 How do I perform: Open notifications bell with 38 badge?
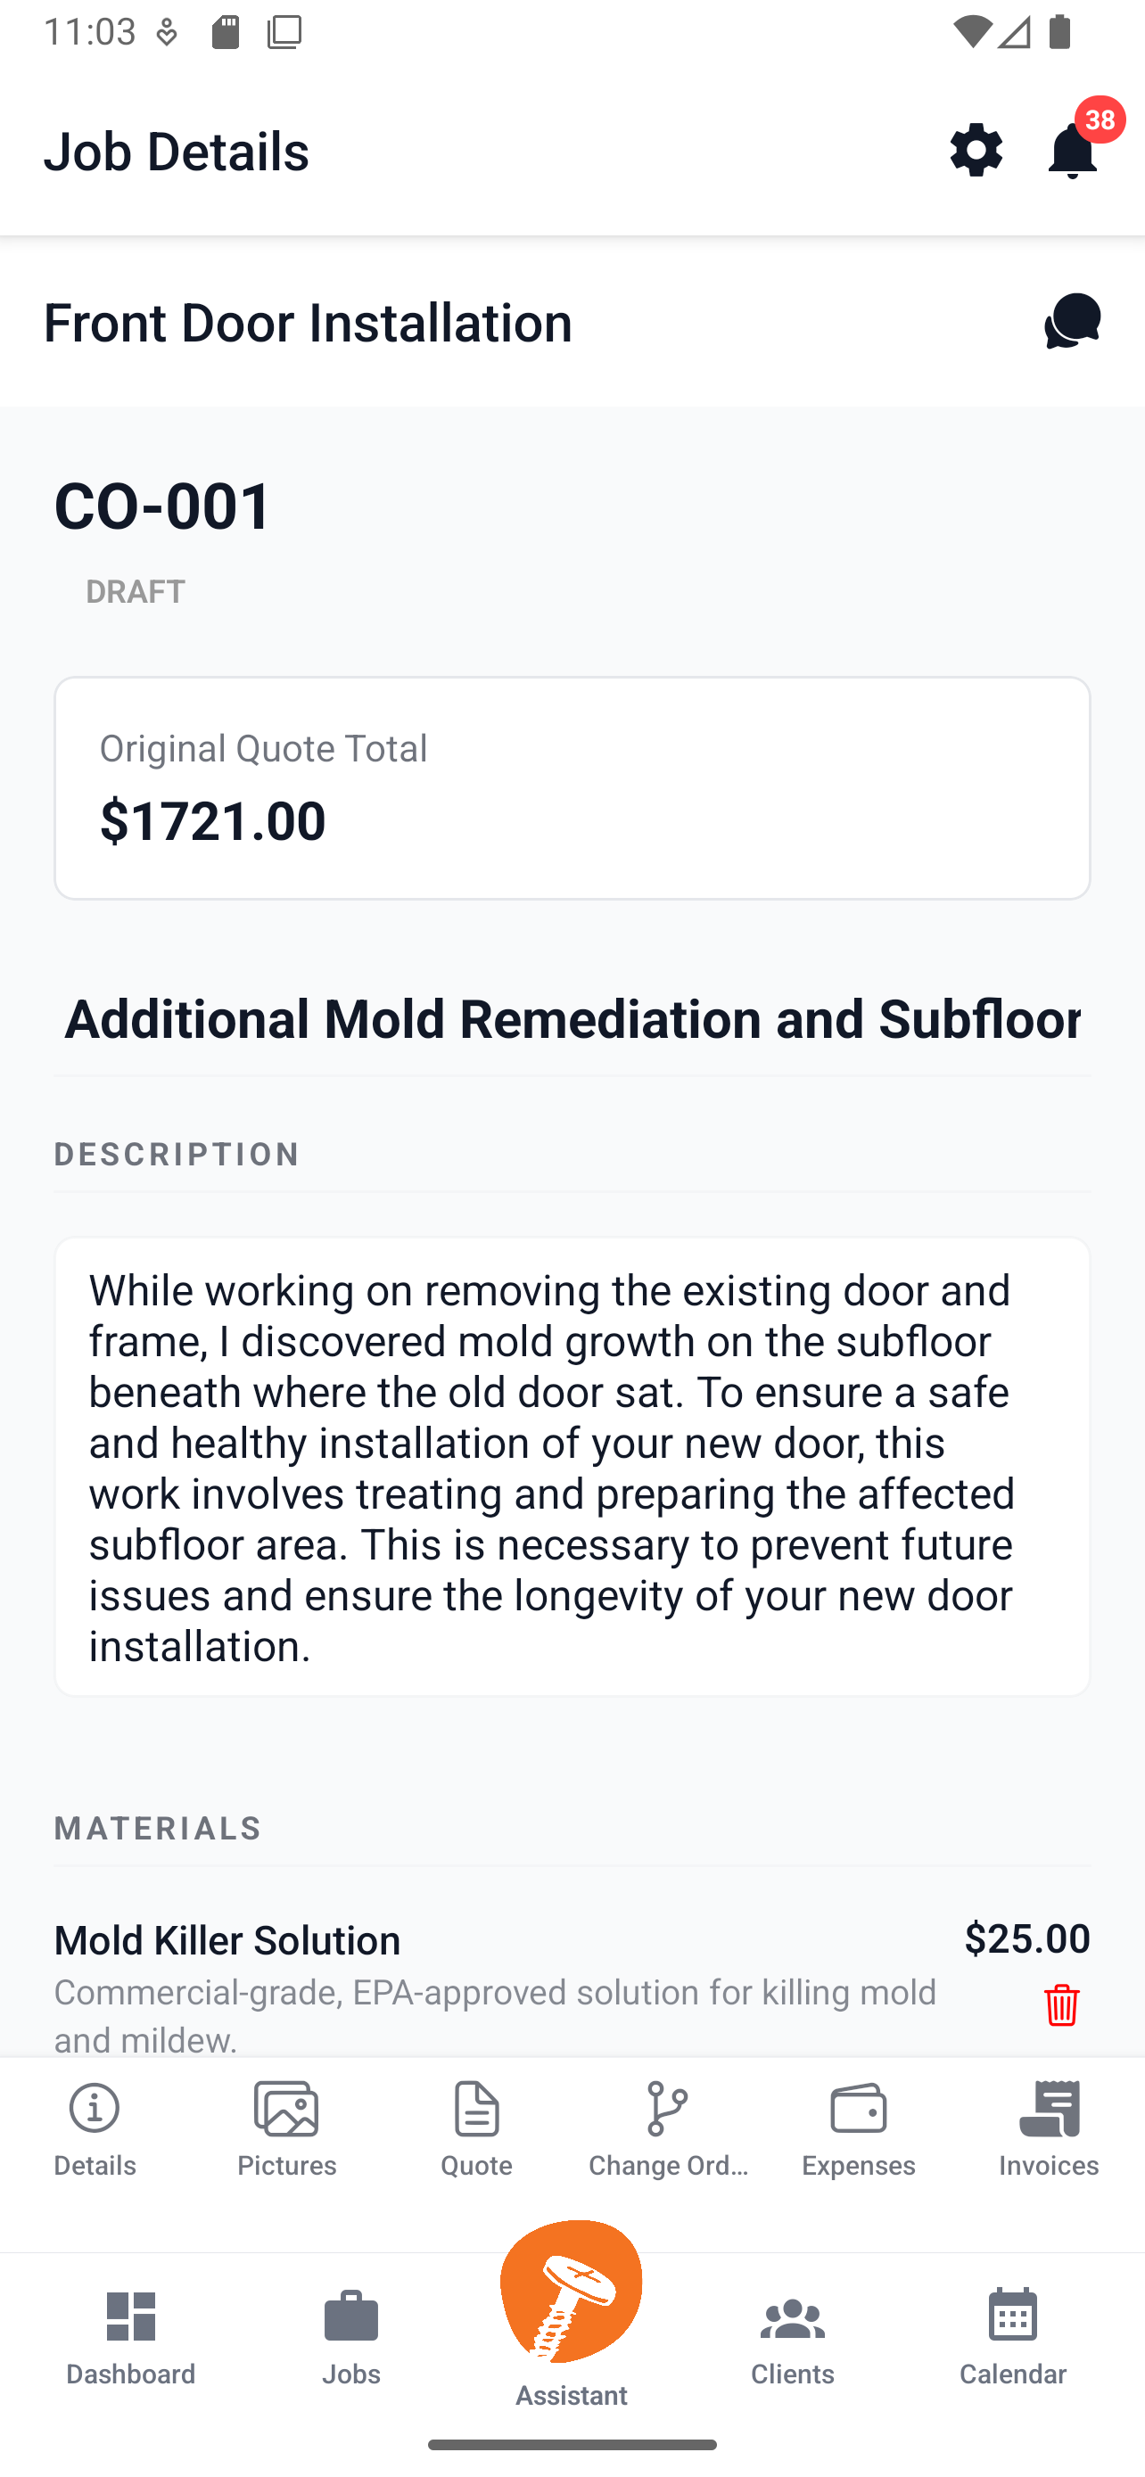click(1073, 150)
